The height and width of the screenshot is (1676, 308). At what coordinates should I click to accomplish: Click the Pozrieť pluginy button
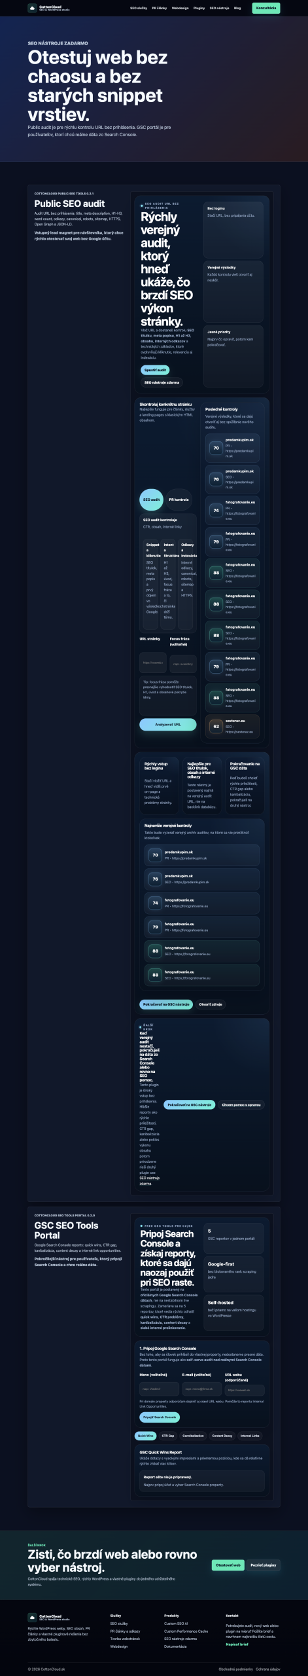tap(264, 1565)
